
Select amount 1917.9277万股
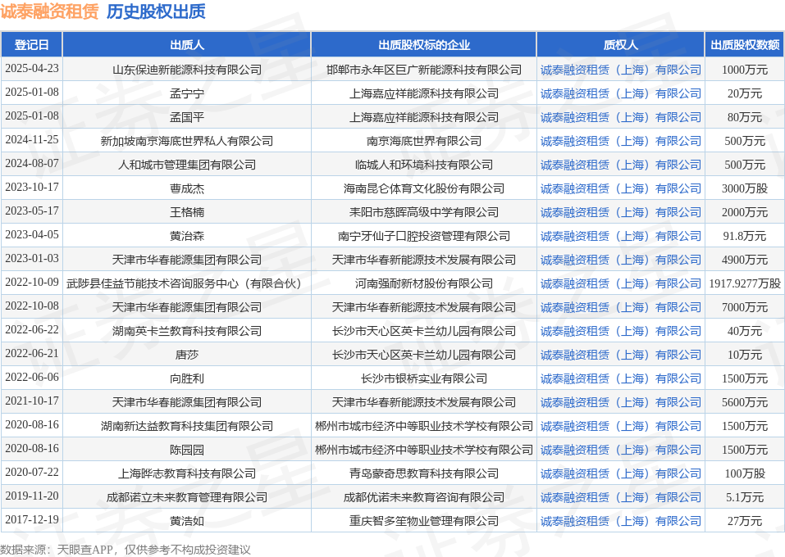point(745,283)
